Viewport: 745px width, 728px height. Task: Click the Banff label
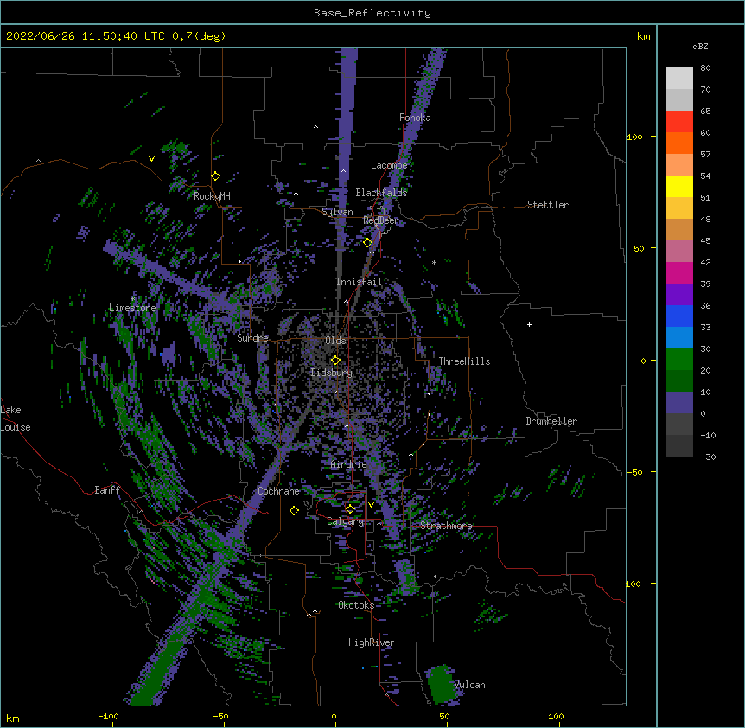click(x=107, y=490)
